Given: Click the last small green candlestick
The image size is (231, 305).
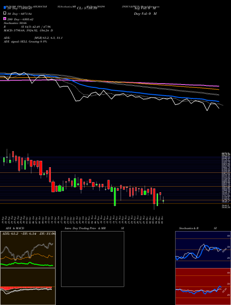Looking at the screenshot, I should [164, 201].
